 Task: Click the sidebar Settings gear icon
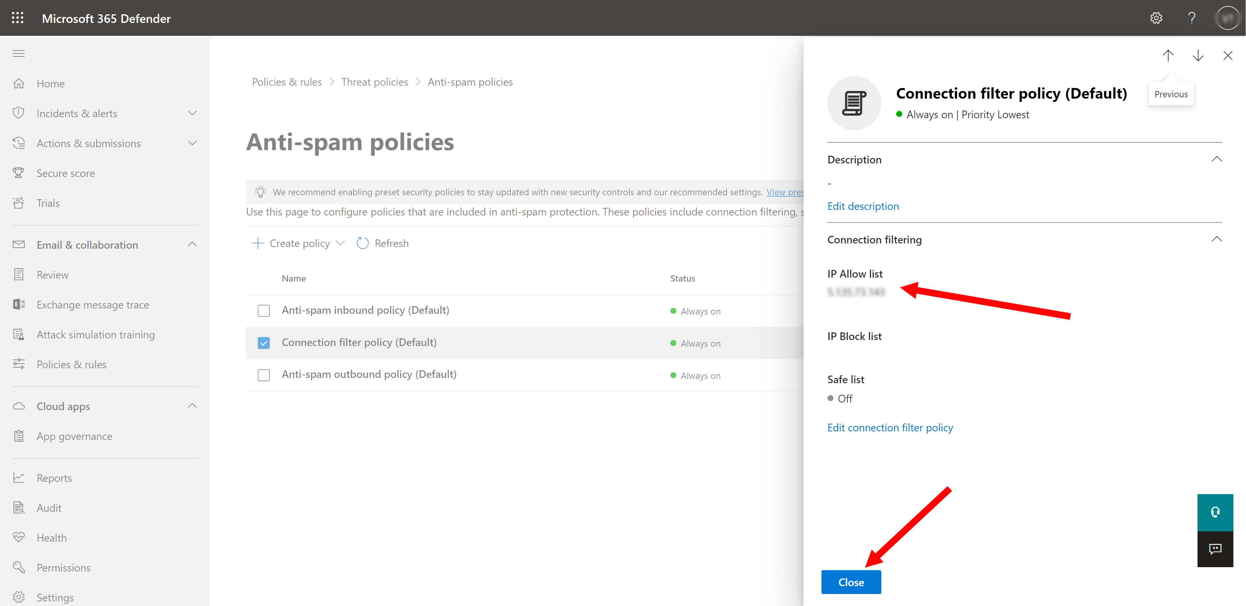pyautogui.click(x=19, y=597)
